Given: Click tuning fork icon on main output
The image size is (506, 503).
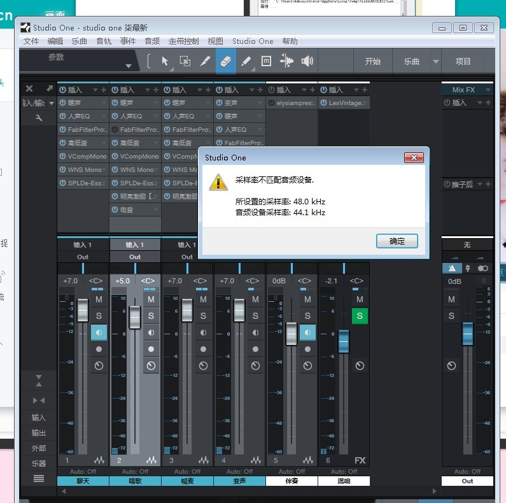Looking at the screenshot, I should pyautogui.click(x=468, y=268).
